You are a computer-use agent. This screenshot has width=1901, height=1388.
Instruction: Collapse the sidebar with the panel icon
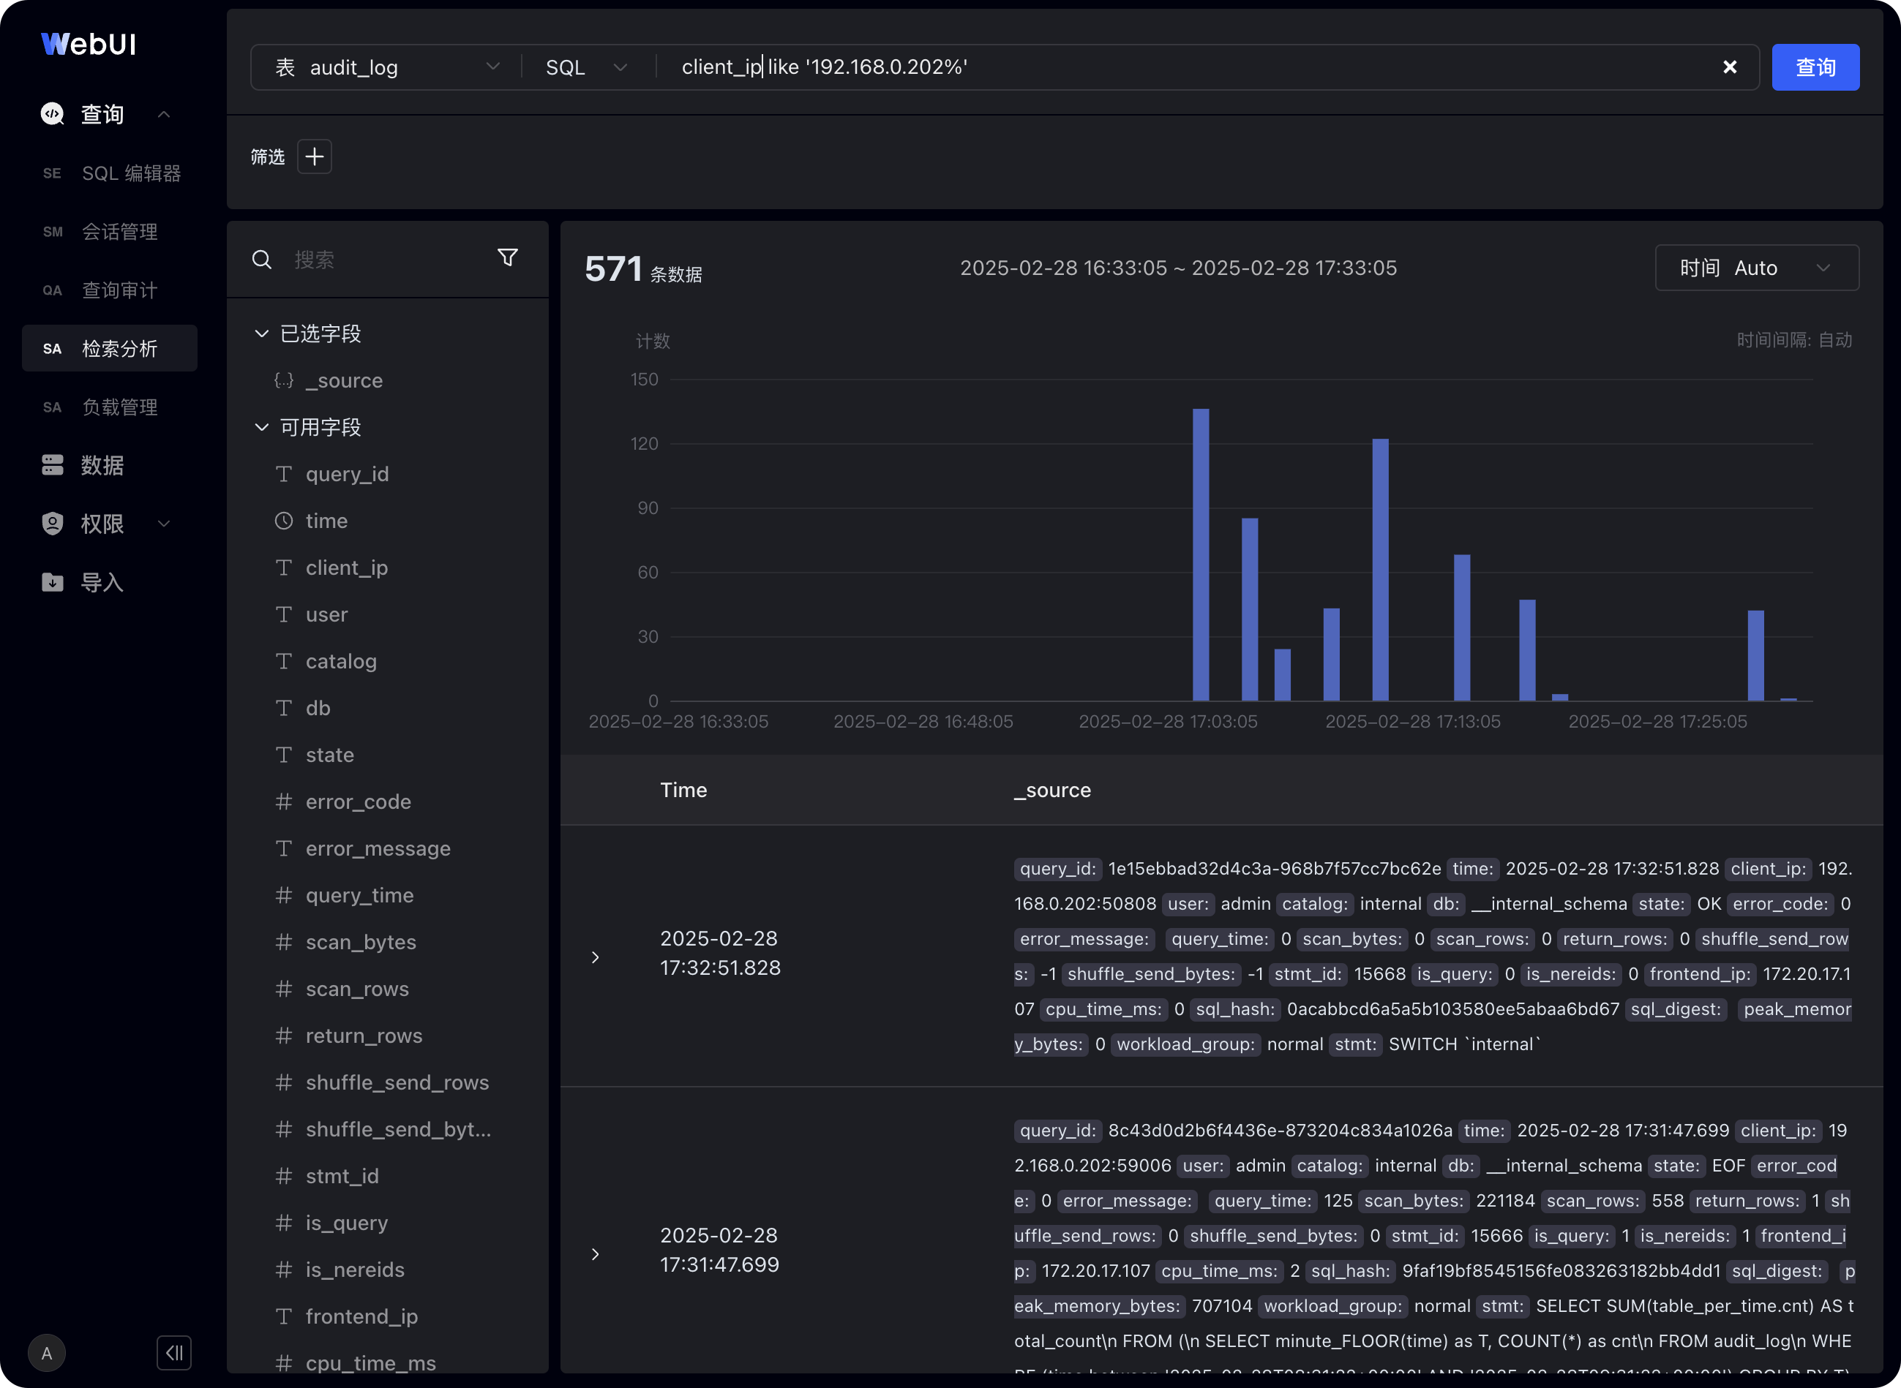tap(174, 1353)
